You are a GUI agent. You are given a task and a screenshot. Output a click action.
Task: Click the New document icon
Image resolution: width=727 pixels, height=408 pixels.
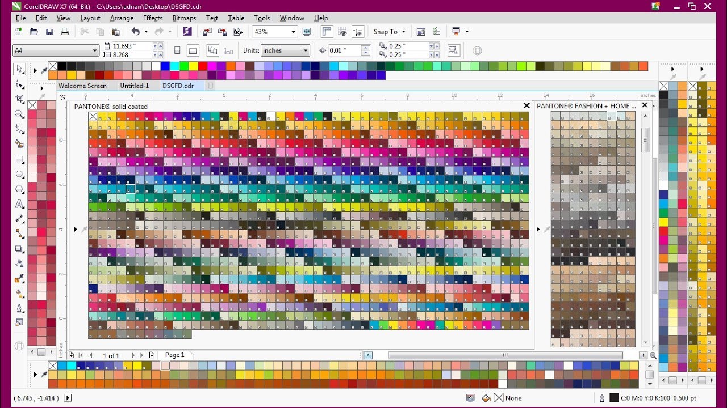click(x=18, y=32)
